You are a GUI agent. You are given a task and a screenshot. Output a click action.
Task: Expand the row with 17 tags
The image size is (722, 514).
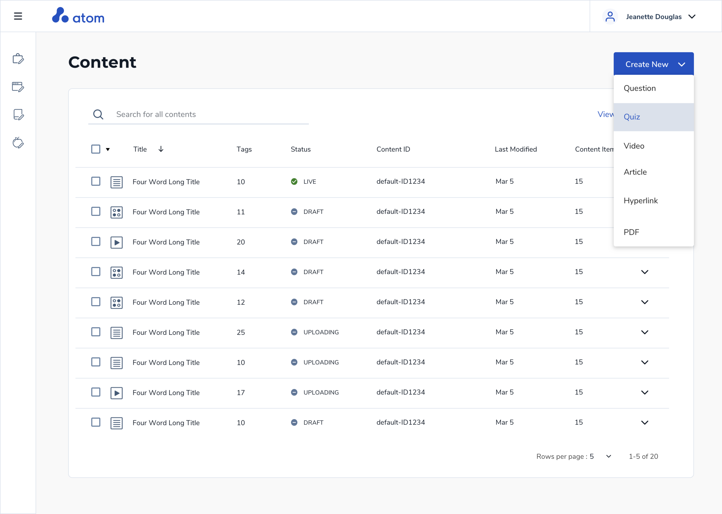pos(645,393)
